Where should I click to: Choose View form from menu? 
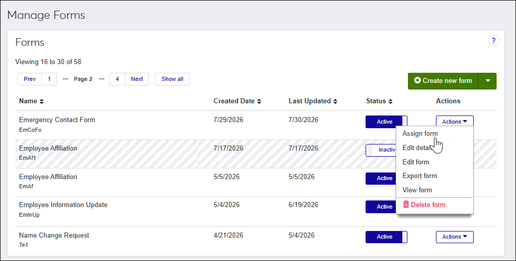click(417, 190)
